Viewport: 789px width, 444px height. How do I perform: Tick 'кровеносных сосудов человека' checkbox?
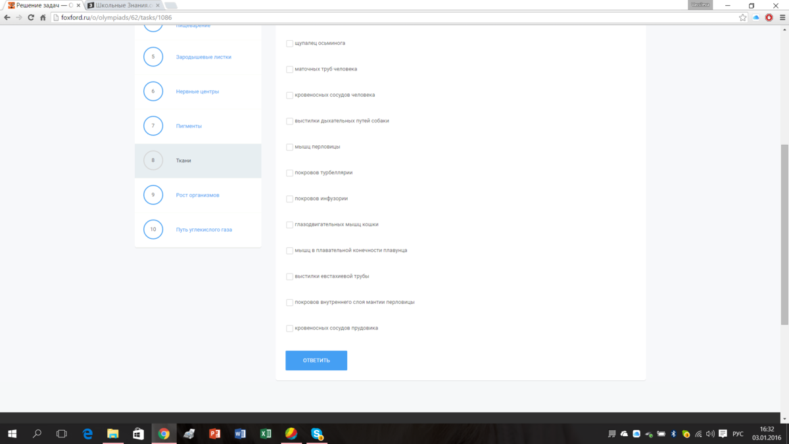pos(289,95)
